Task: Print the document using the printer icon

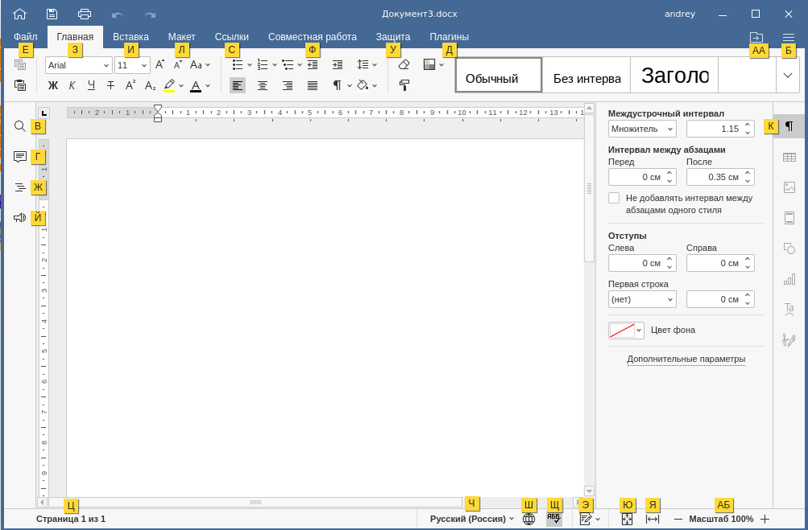Action: pos(85,14)
